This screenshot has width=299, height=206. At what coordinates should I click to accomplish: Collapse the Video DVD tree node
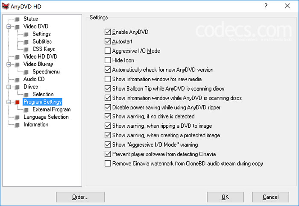(9, 26)
